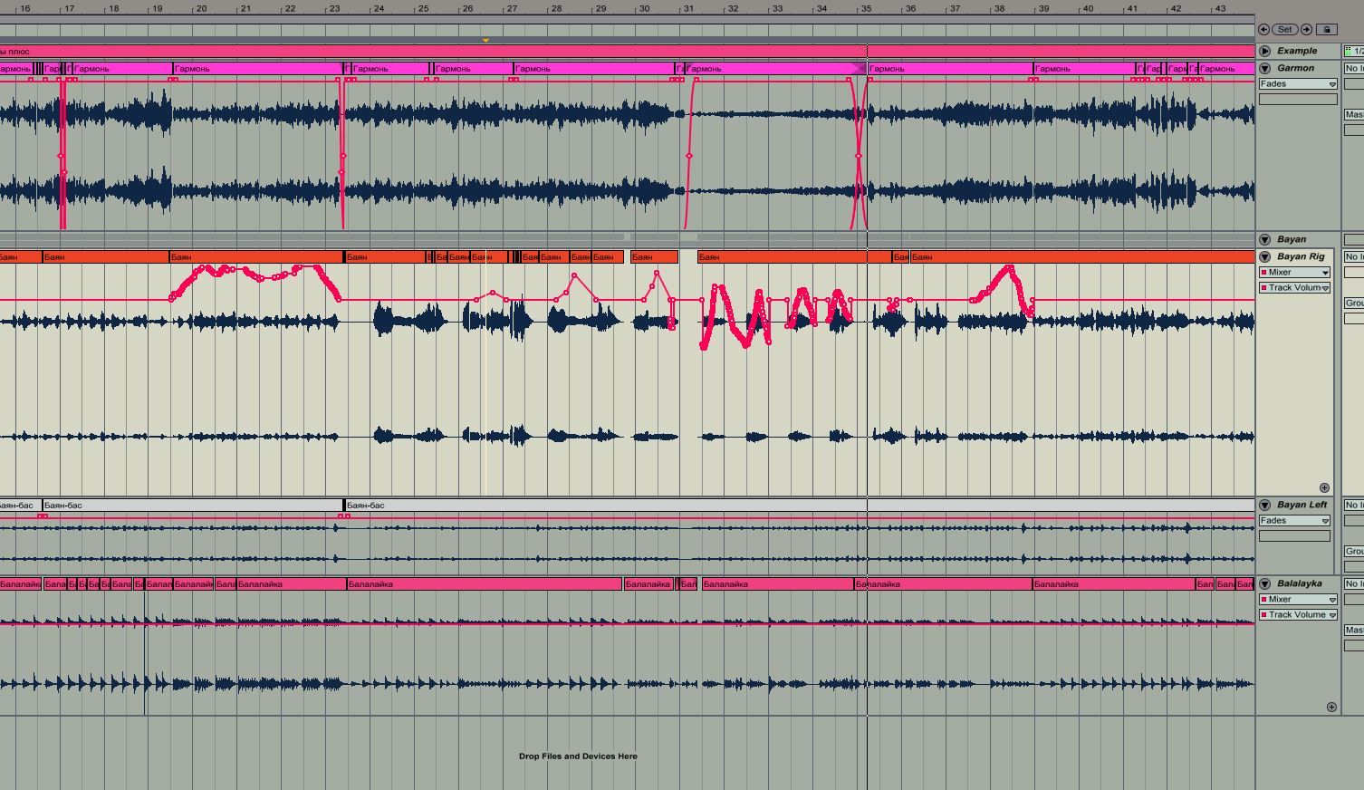
Task: Select the Example track name
Action: [1297, 51]
